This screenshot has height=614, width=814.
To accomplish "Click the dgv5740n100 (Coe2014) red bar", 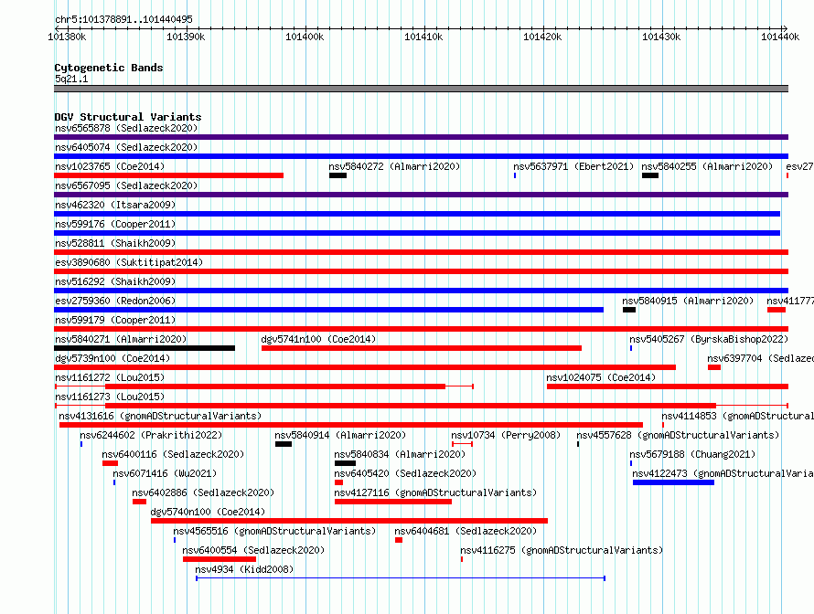I will 349,521.
